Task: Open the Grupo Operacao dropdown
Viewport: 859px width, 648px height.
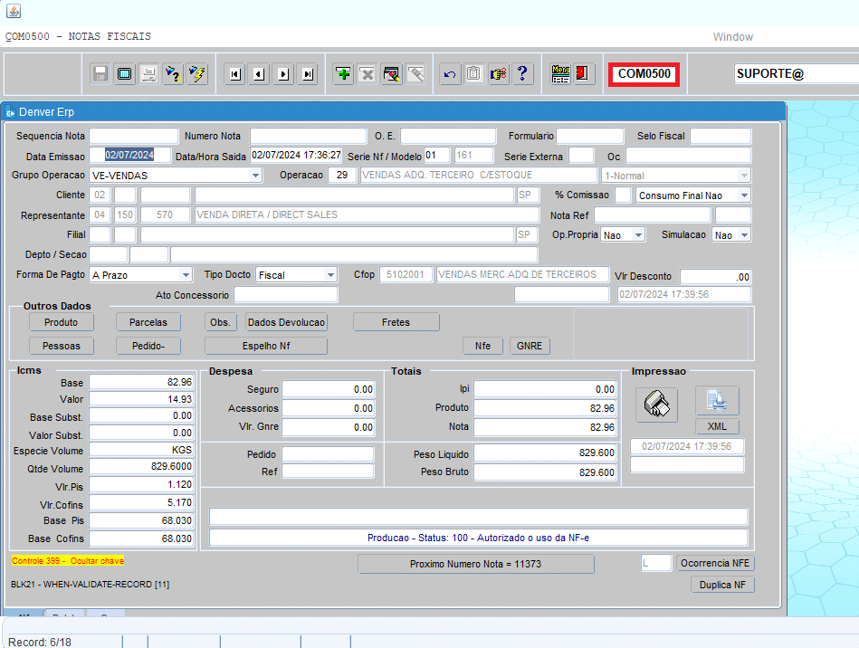Action: point(254,175)
